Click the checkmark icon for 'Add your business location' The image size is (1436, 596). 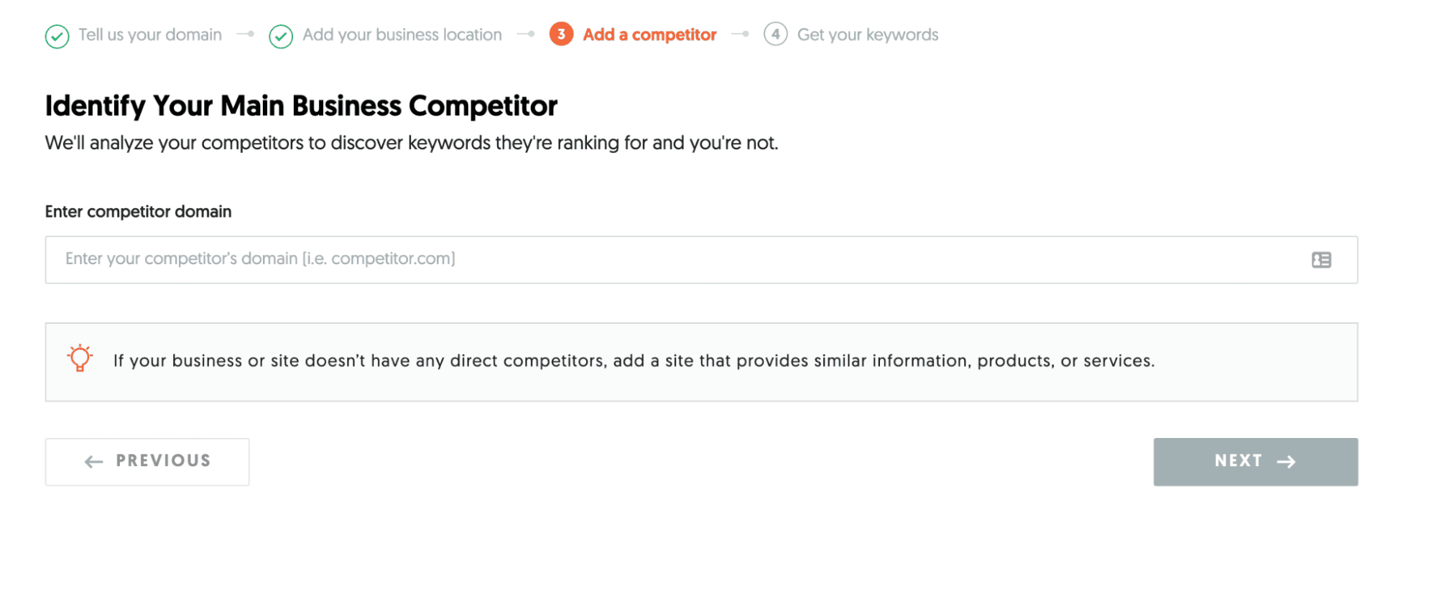tap(280, 34)
